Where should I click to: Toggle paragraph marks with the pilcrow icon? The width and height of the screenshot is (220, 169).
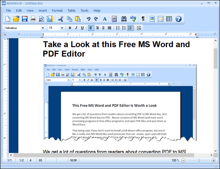click(143, 19)
